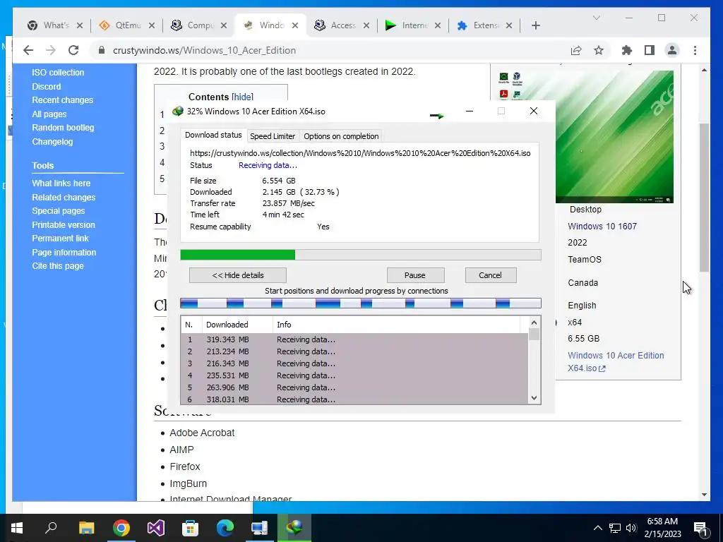The width and height of the screenshot is (723, 542).
Task: Click the Downloaded column header
Action: 237,325
